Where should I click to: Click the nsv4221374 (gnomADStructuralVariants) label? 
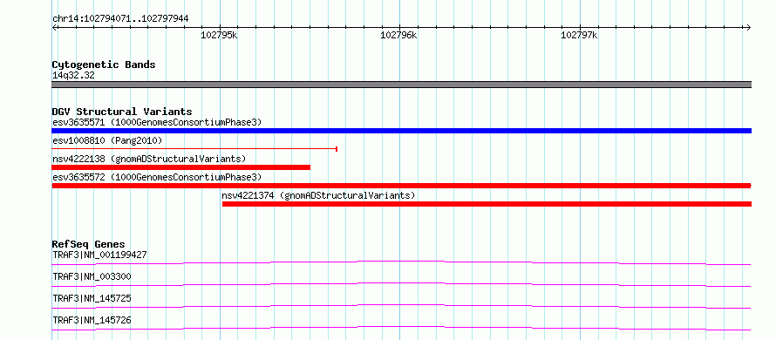click(x=319, y=195)
